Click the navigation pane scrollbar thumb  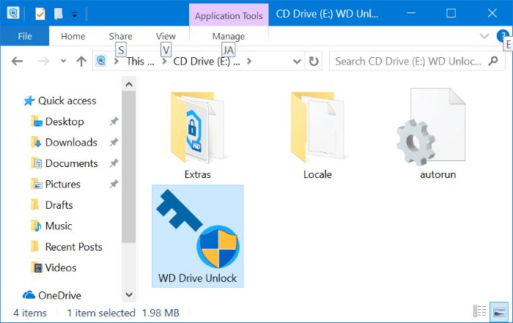(129, 167)
